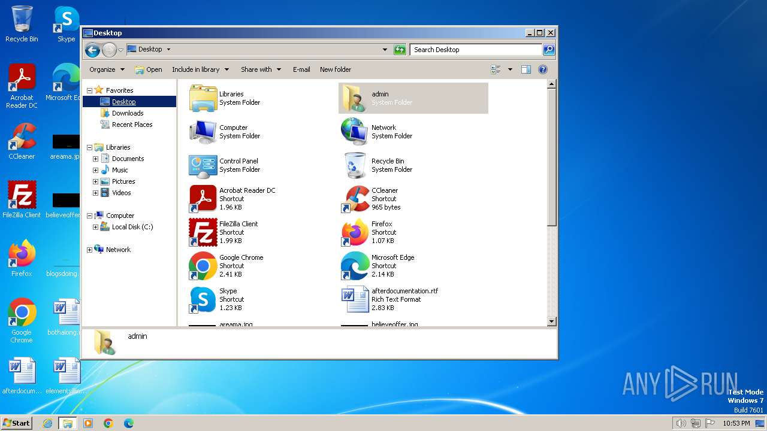
Task: Expand the Local Disk (C:) node
Action: tap(95, 227)
